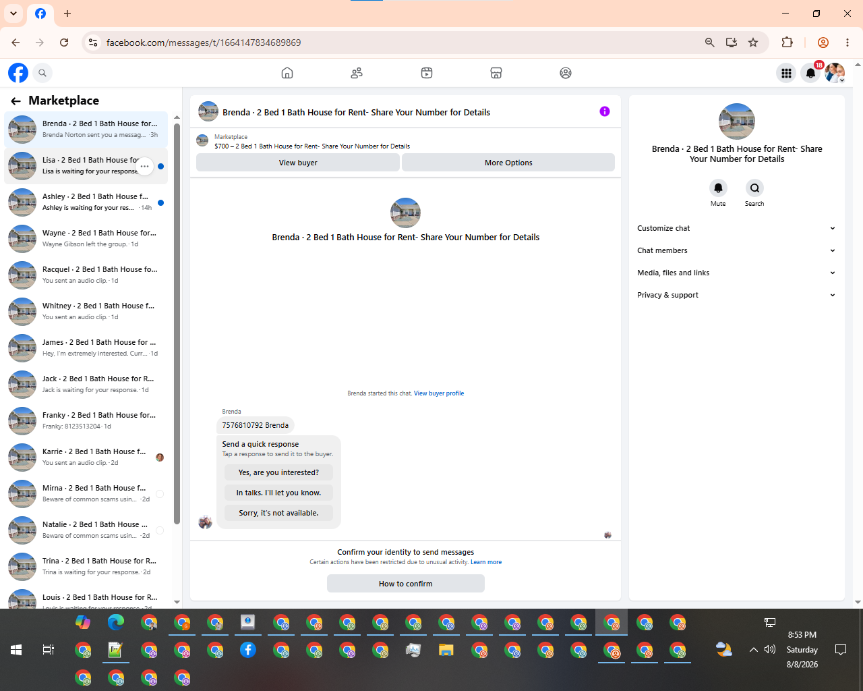Image resolution: width=863 pixels, height=691 pixels.
Task: Follow the Learn more link
Action: tap(486, 562)
